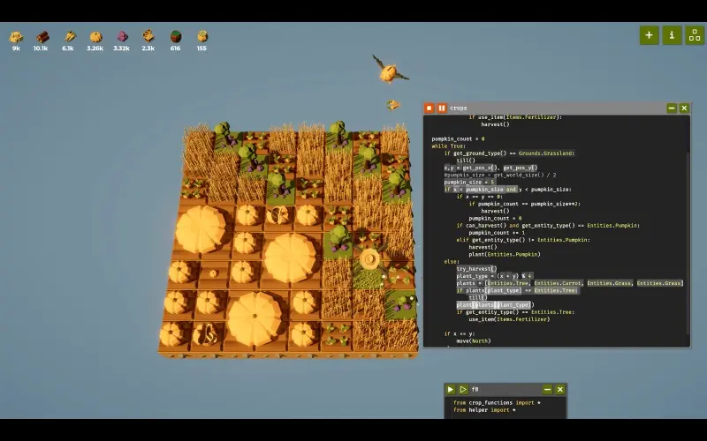The height and width of the screenshot is (441, 707).
Task: Create a new code window with plus
Action: point(650,35)
